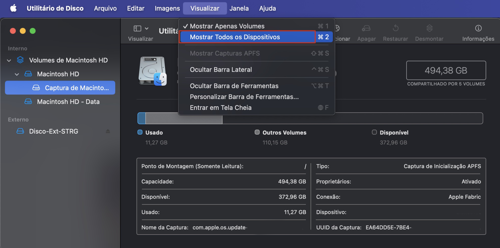
Task: Click the Visualizar toolbar label
Action: point(141,39)
